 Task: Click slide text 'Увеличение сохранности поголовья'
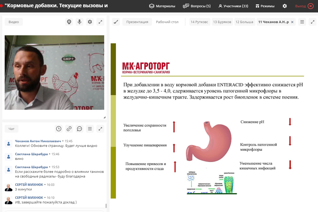pyautogui.click(x=145, y=128)
